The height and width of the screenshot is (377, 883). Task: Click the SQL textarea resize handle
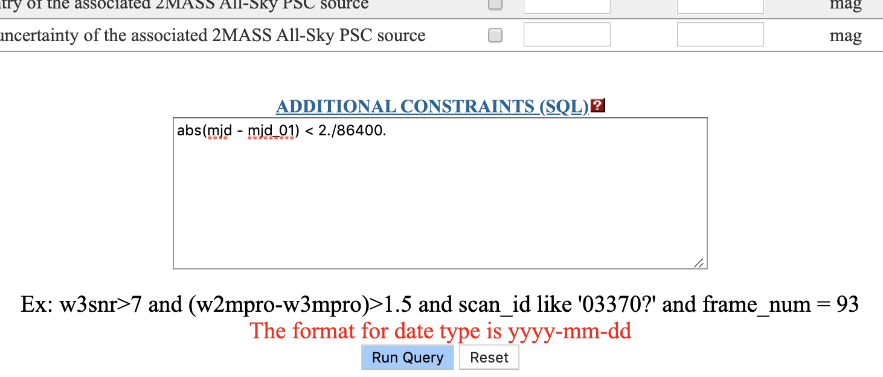point(699,263)
